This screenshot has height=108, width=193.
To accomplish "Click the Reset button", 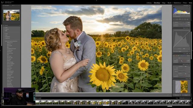I will pyautogui.click(x=186, y=95).
